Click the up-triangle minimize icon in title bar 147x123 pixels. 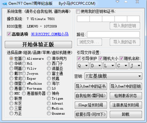pyautogui.click(x=126, y=2)
